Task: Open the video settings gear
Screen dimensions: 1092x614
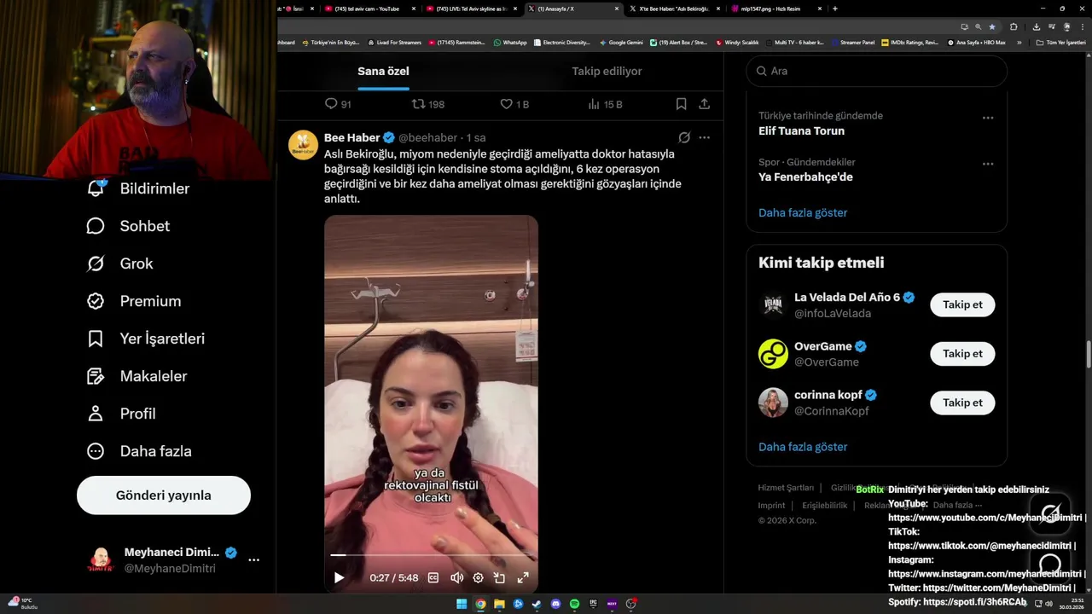Action: (x=478, y=577)
